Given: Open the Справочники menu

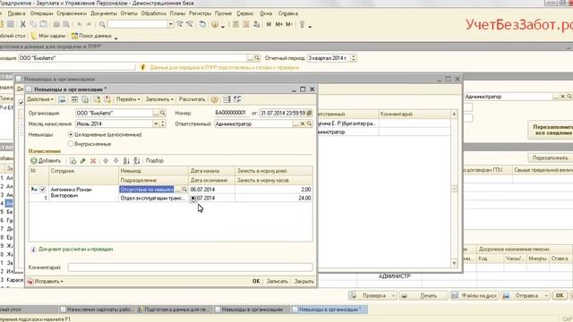Looking at the screenshot, I should (72, 13).
